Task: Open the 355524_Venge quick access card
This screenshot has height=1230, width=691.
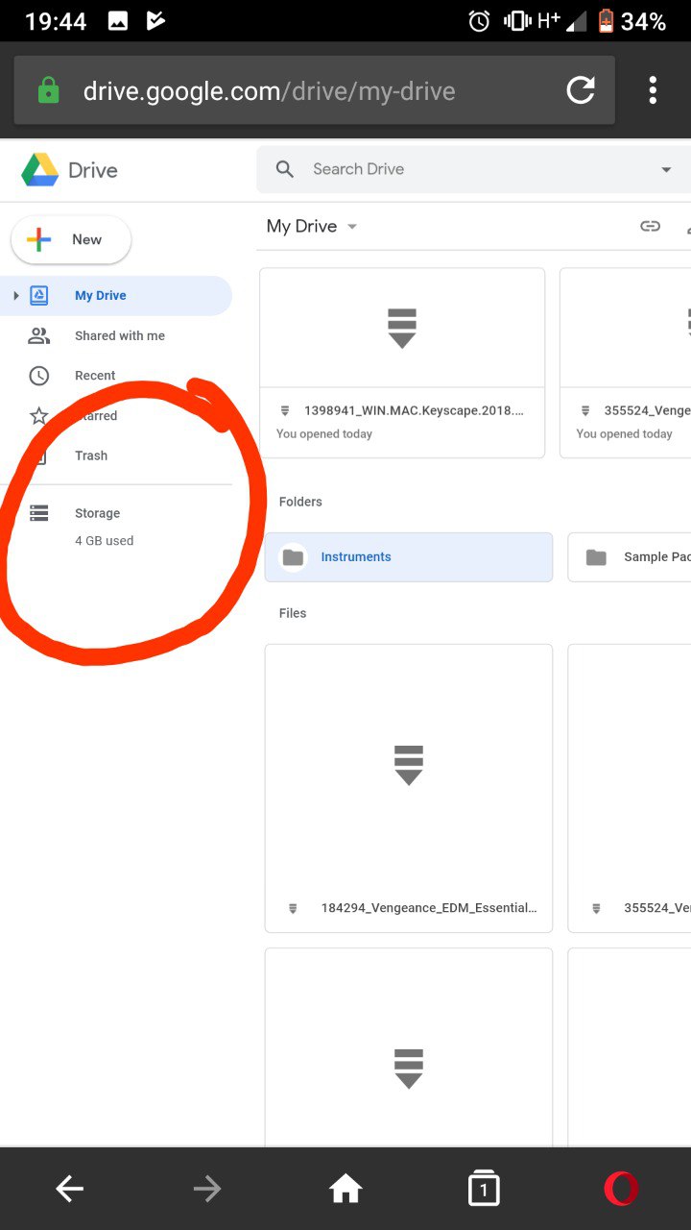Action: coord(626,363)
